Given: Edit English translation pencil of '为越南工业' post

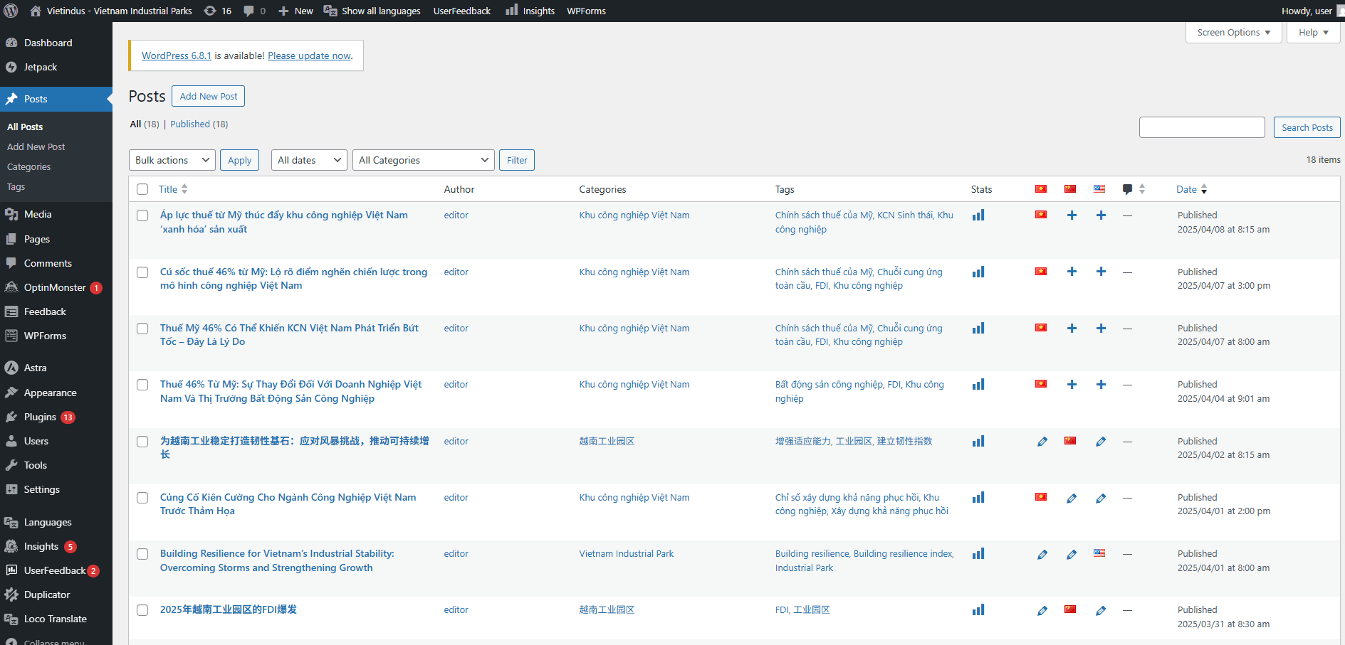Looking at the screenshot, I should pos(1101,442).
